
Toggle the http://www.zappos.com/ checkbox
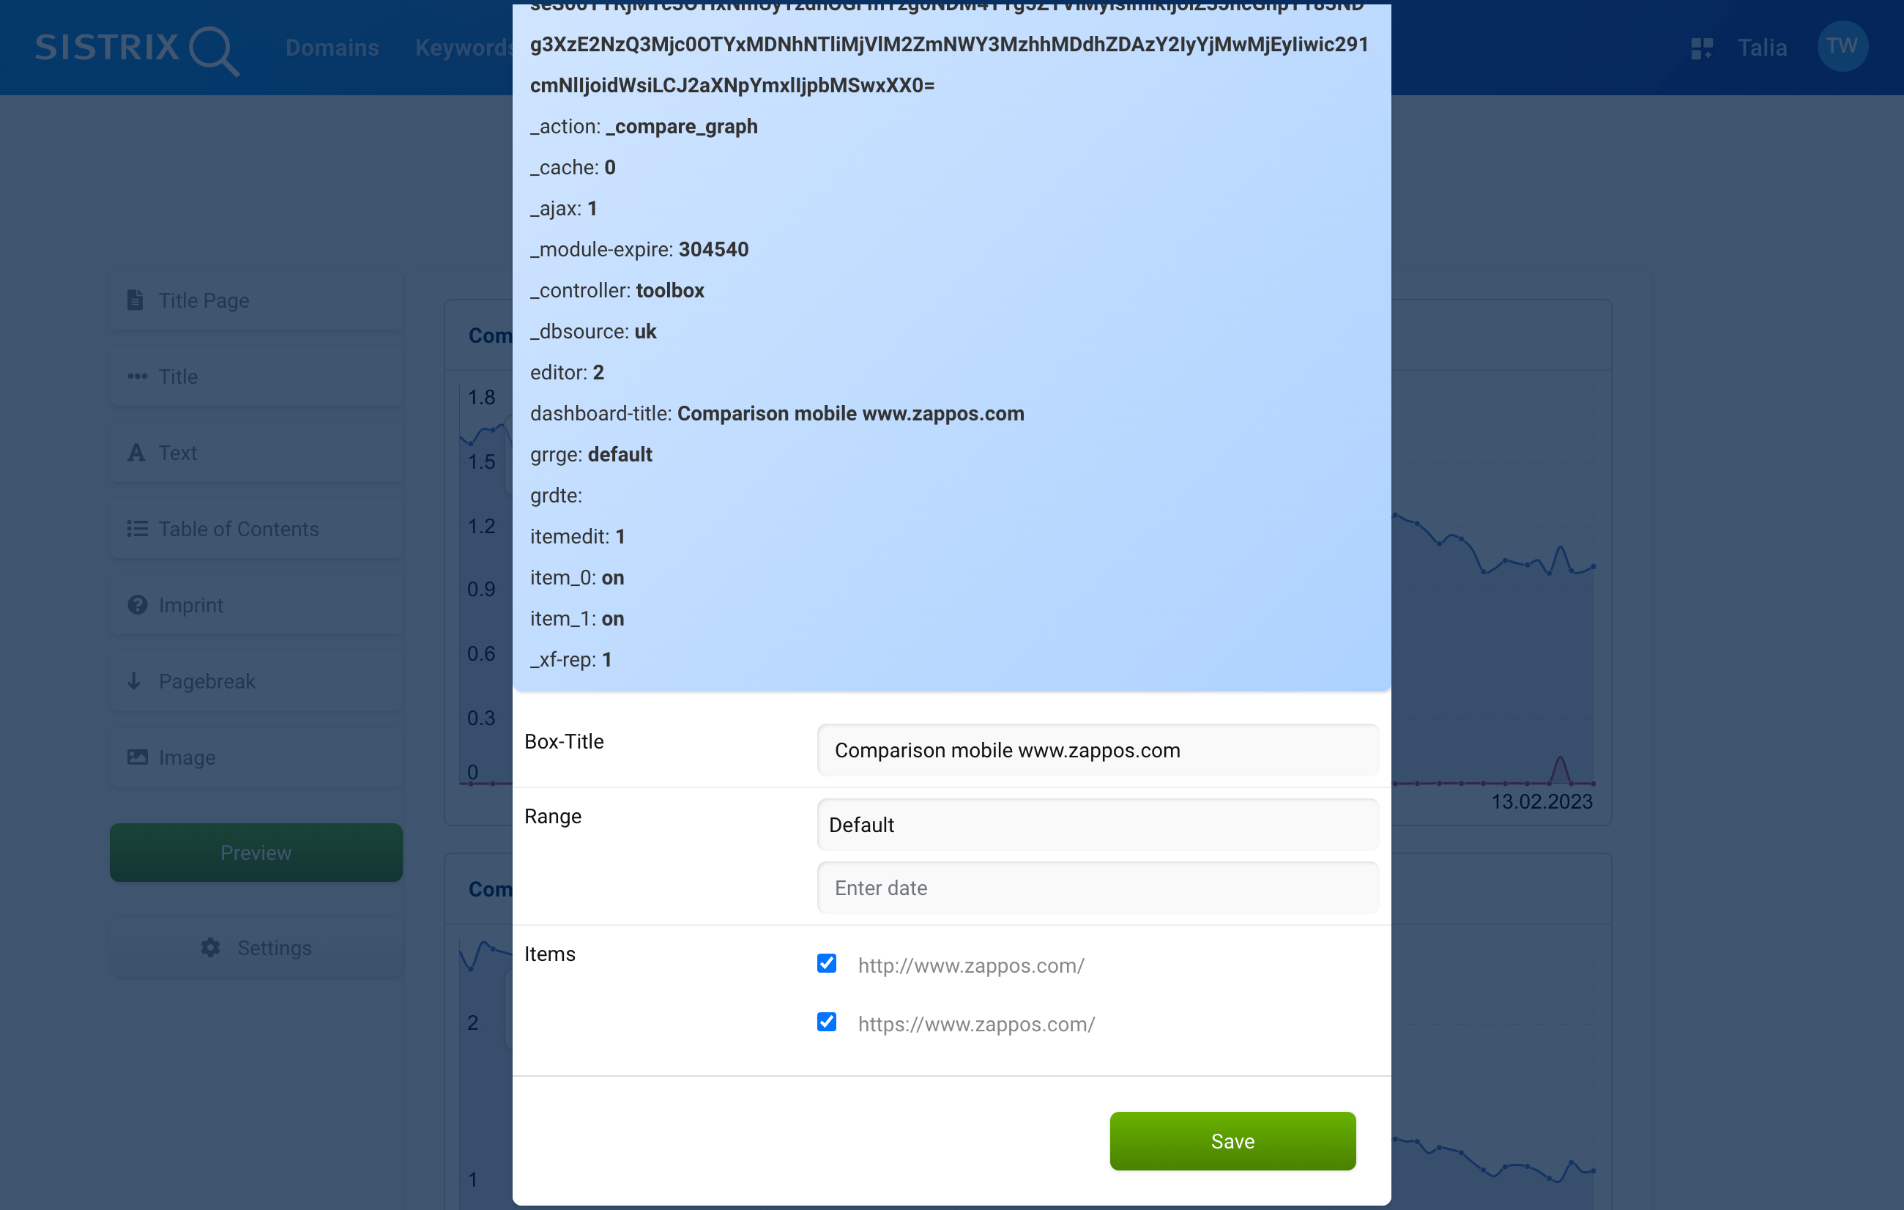pos(827,963)
